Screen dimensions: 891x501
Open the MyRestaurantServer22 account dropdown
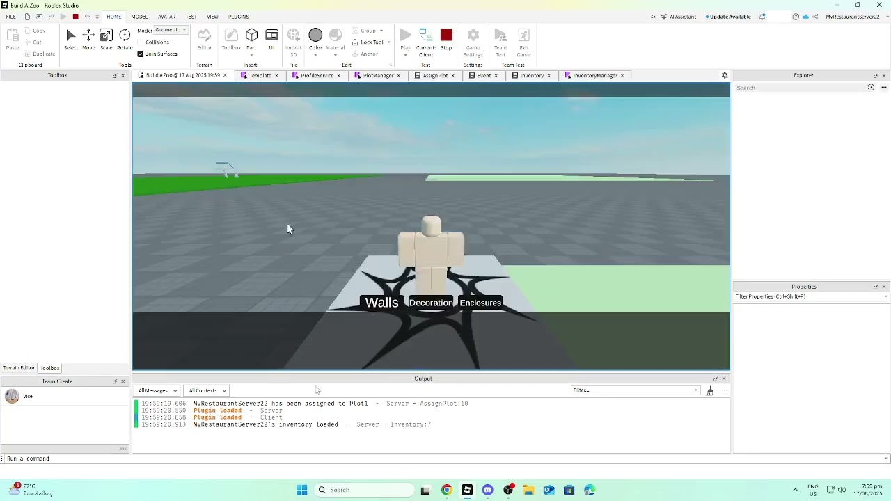[856, 17]
